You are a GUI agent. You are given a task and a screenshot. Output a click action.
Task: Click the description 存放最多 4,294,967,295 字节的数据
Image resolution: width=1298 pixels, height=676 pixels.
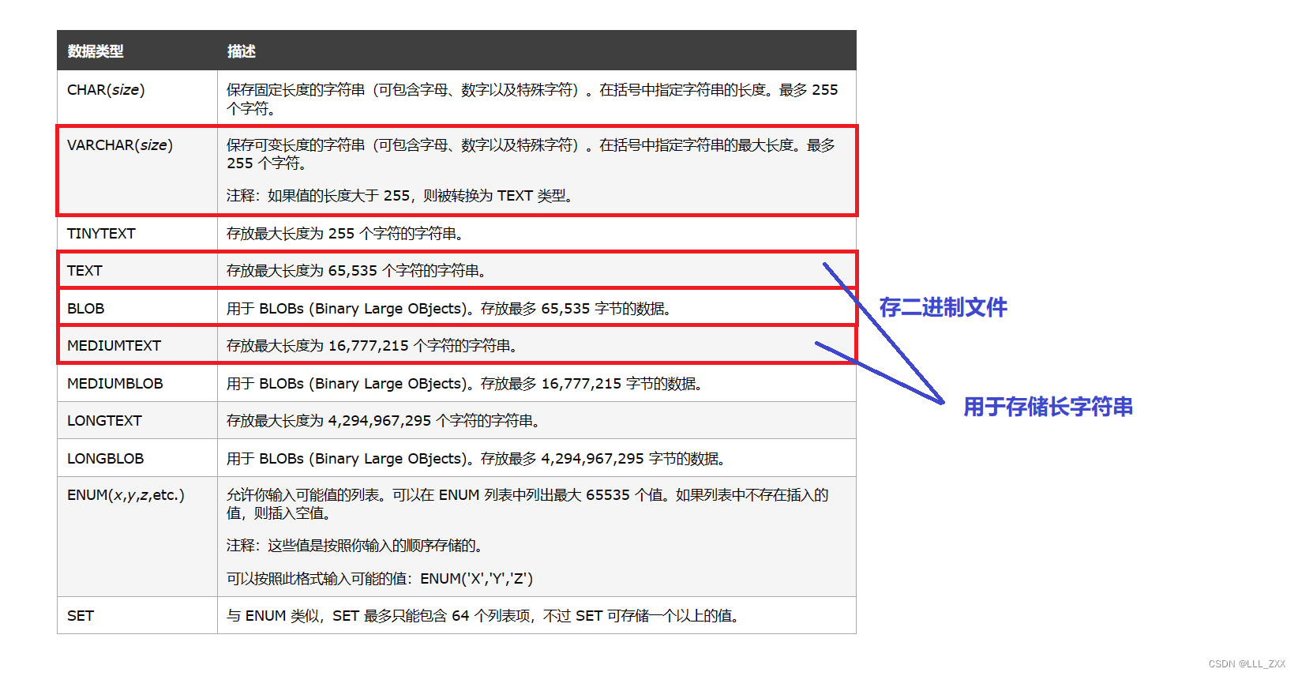[475, 459]
